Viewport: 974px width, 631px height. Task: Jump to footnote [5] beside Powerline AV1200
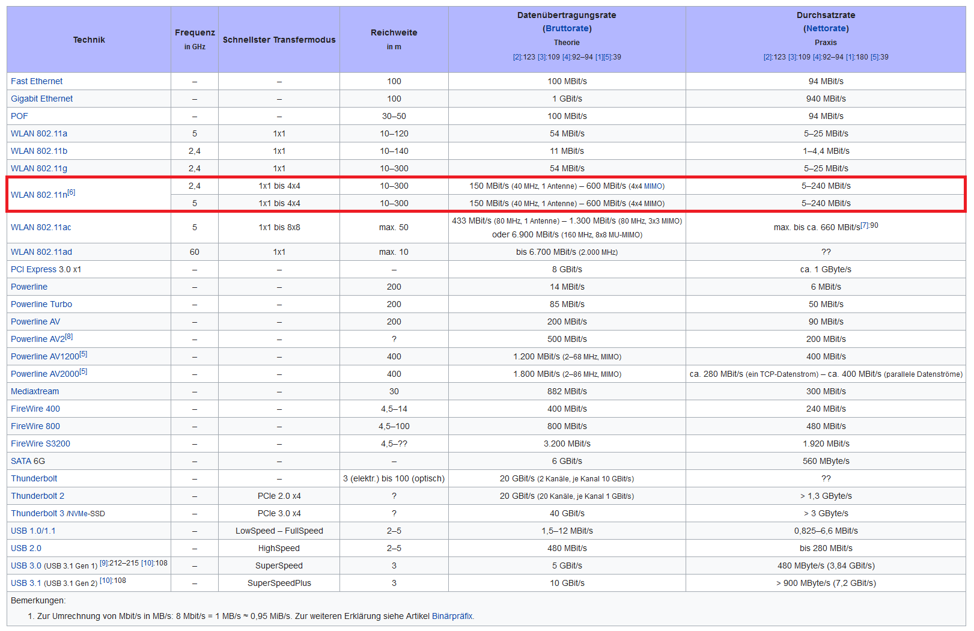[x=84, y=354]
